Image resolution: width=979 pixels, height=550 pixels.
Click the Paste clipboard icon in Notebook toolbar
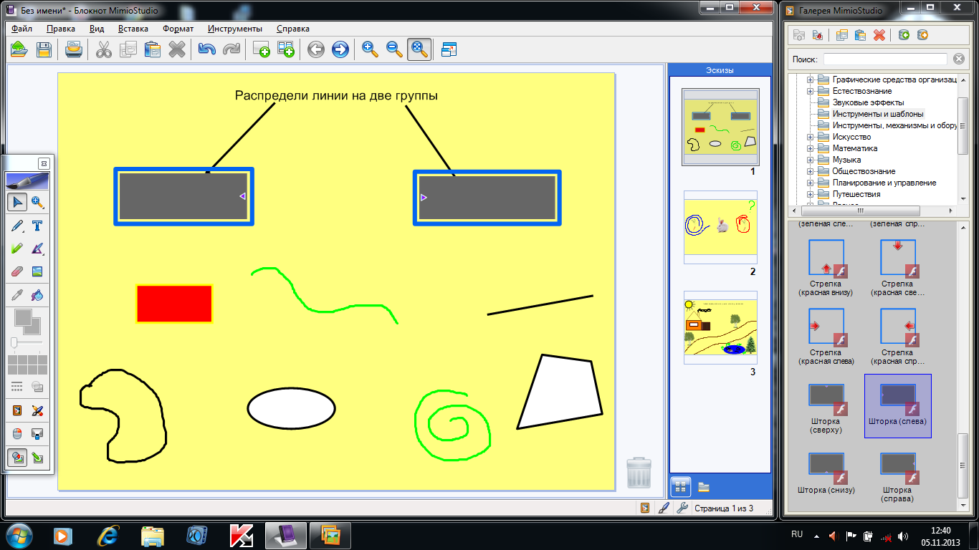click(x=153, y=49)
